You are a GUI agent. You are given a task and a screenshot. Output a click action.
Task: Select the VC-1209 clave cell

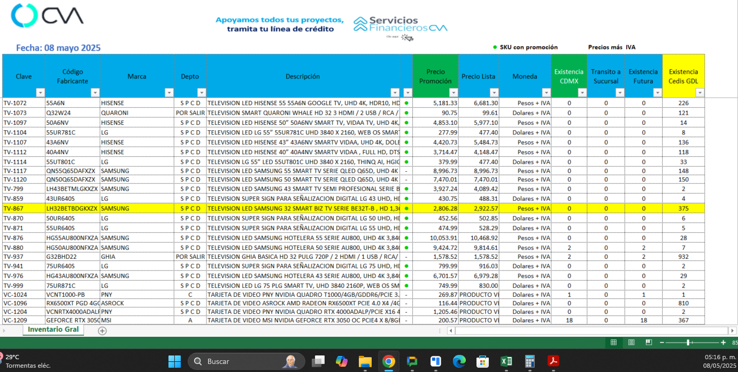(24, 320)
